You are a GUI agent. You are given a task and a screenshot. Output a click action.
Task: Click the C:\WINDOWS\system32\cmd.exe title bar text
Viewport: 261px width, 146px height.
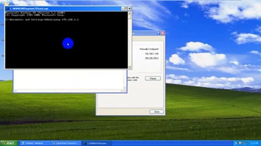point(29,9)
